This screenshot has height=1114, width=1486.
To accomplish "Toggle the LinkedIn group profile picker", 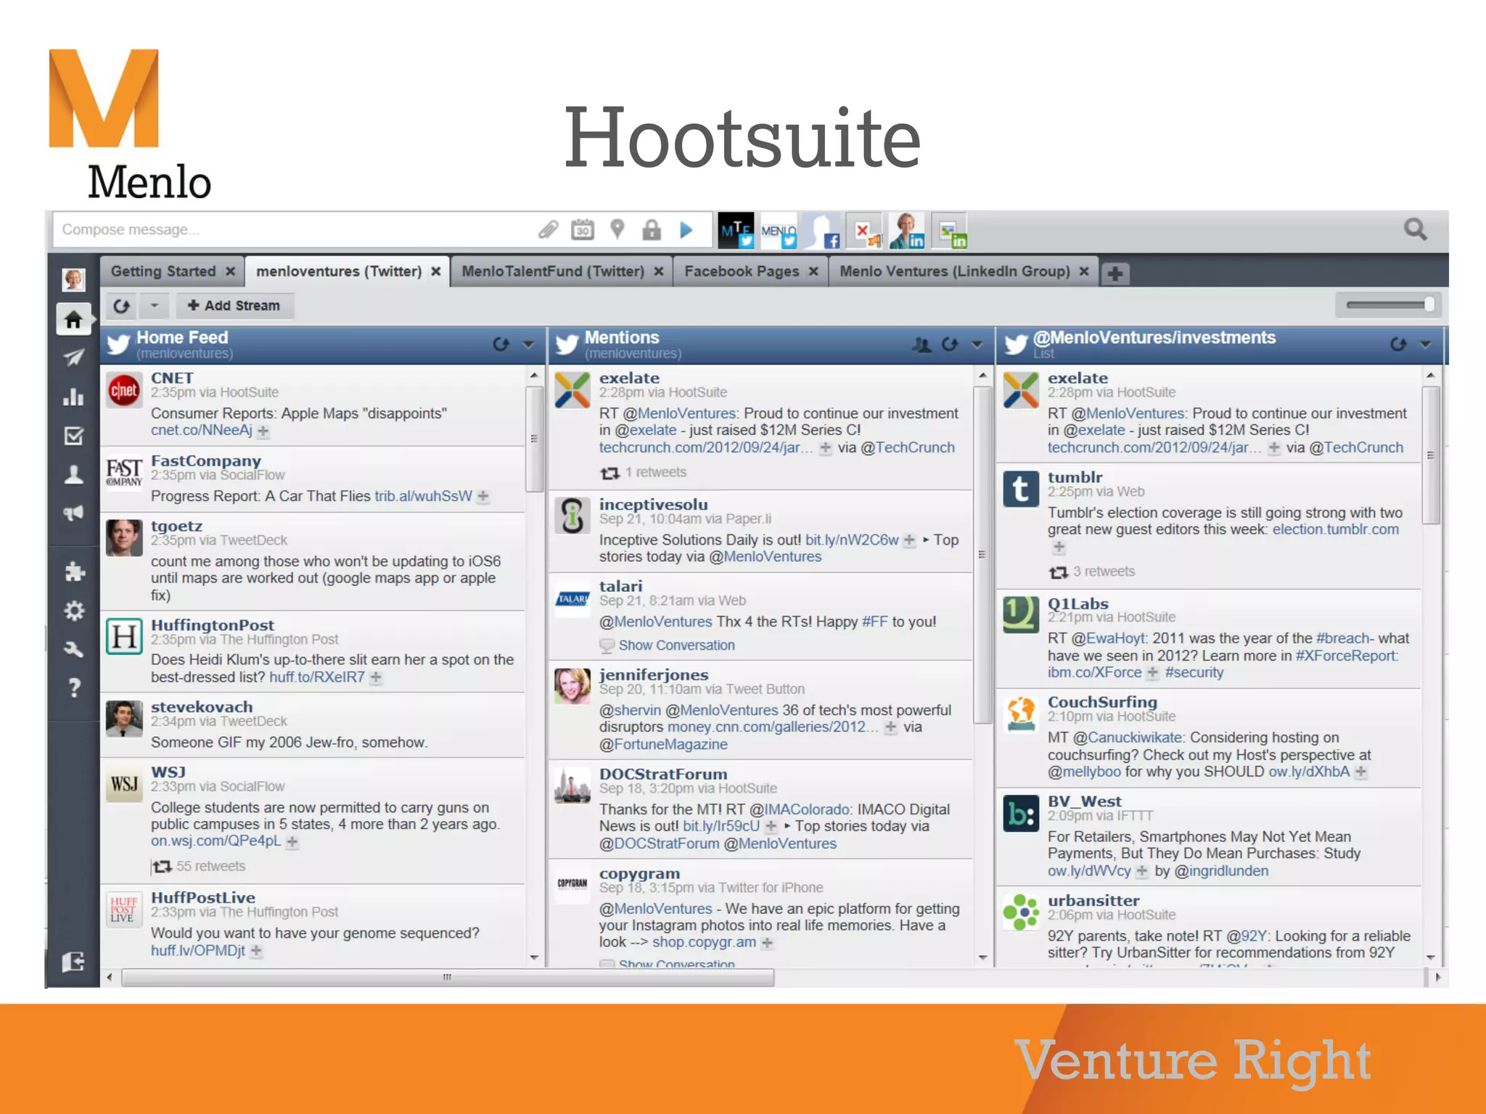I will pyautogui.click(x=950, y=231).
